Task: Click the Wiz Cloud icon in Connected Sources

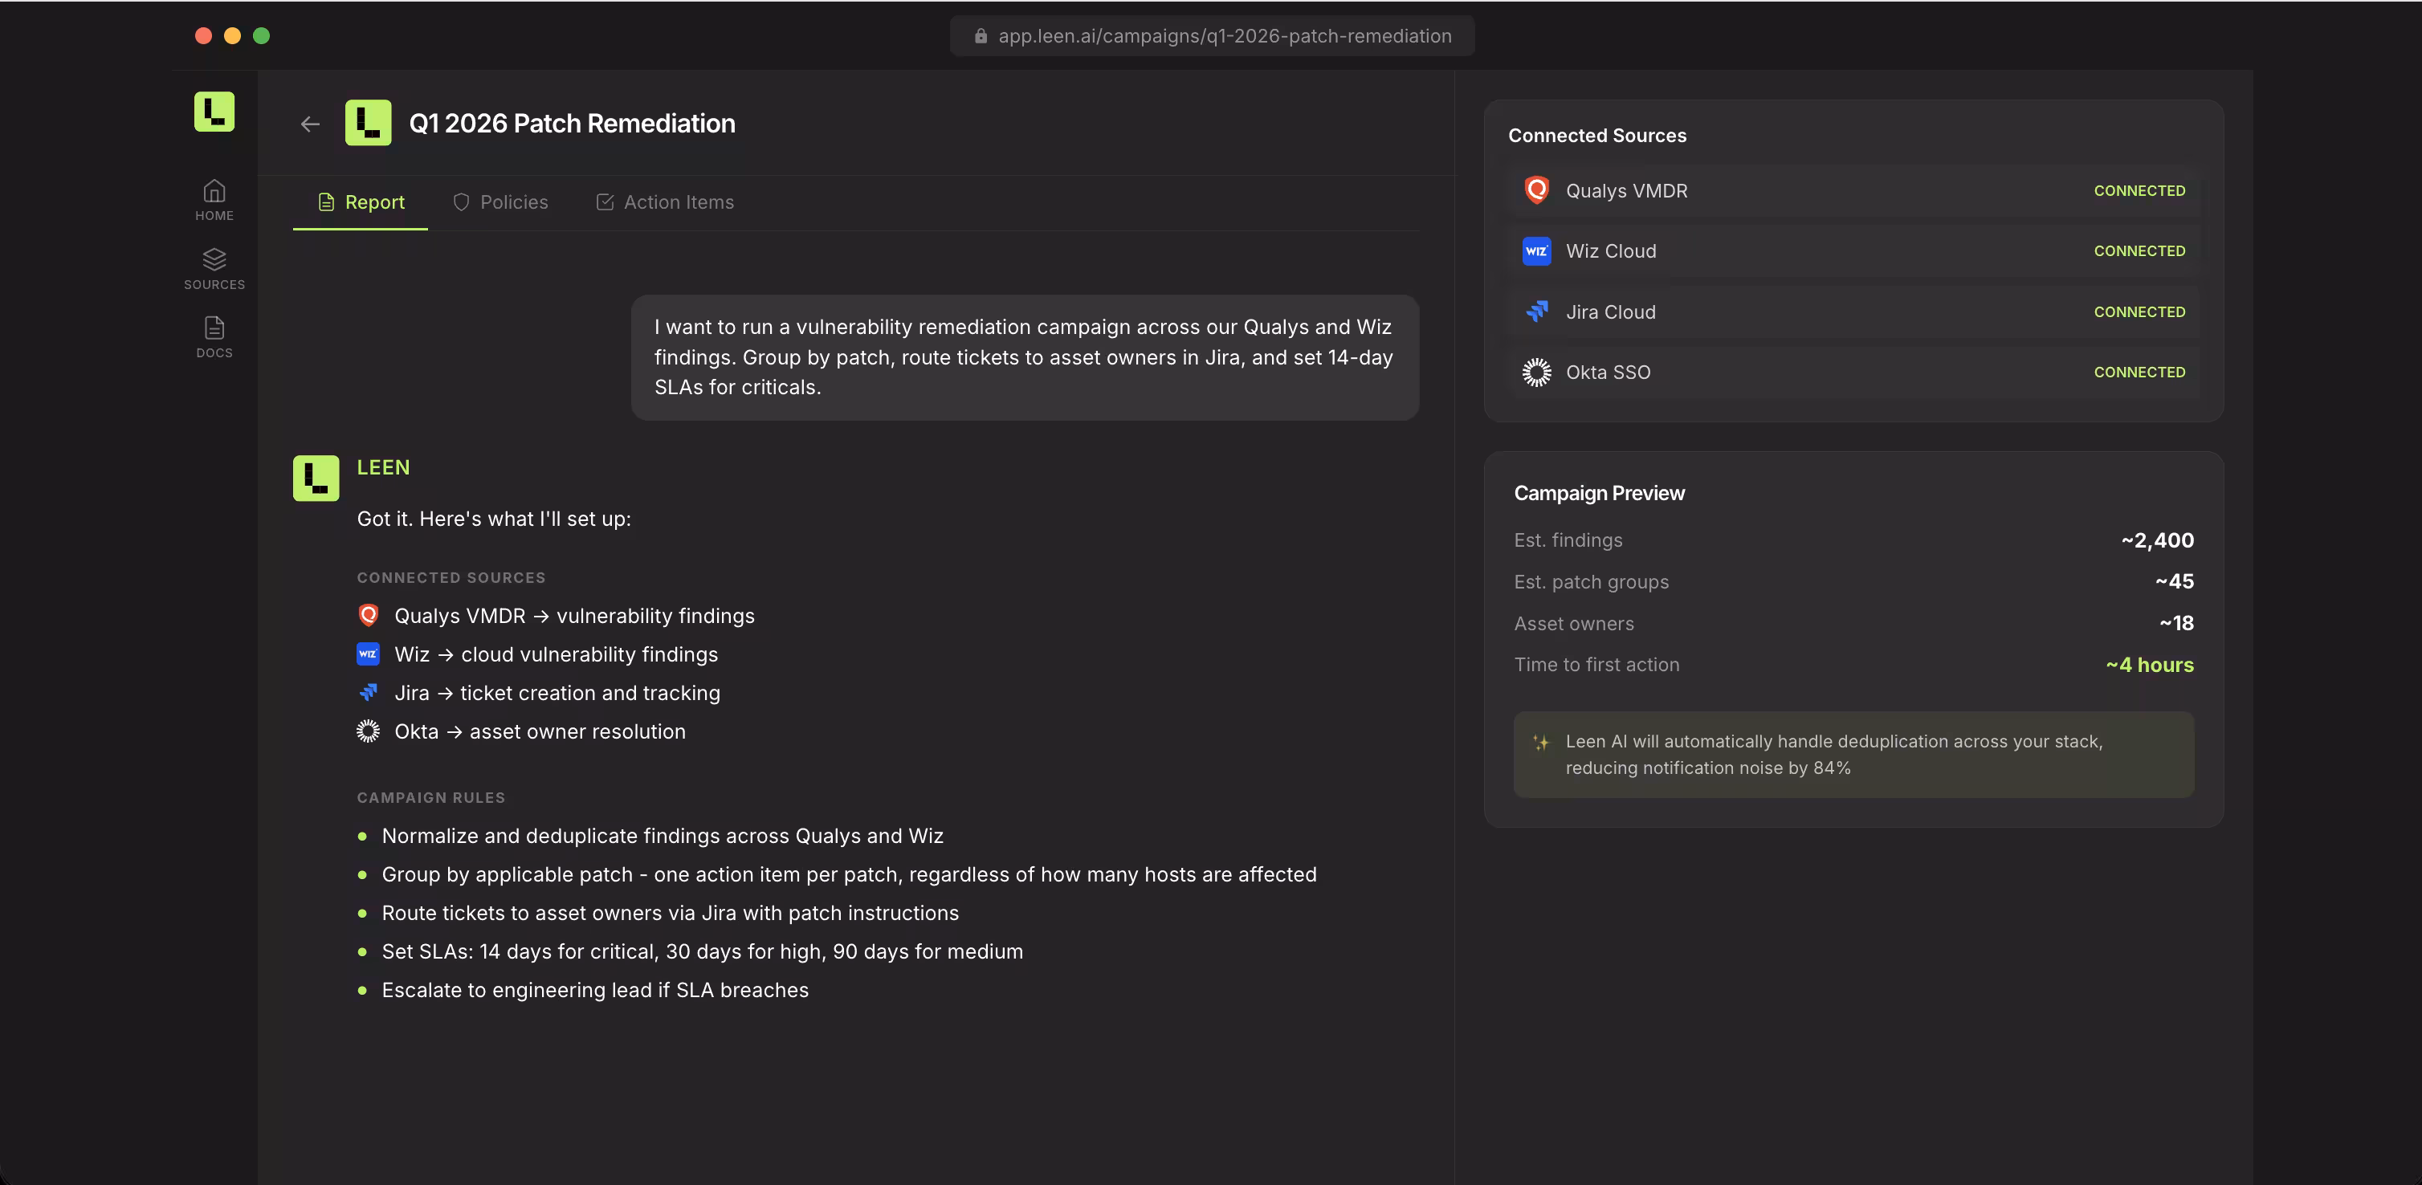Action: (1536, 251)
